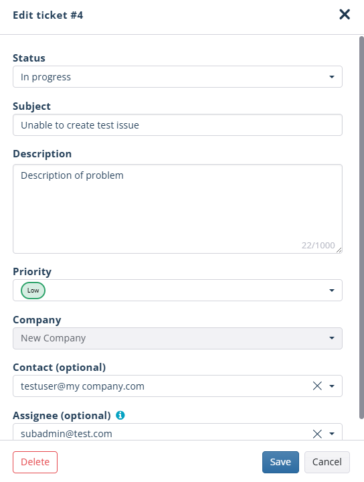Open the Company dropdown arrow

point(332,338)
